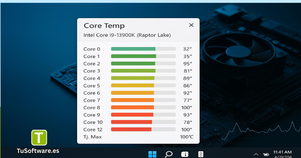The height and width of the screenshot is (158, 301).
Task: Select the Core 3 label
Action: coord(92,71)
